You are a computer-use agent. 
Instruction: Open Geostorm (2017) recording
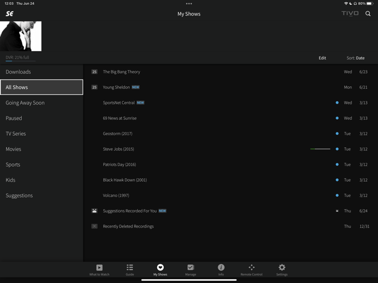(118, 134)
